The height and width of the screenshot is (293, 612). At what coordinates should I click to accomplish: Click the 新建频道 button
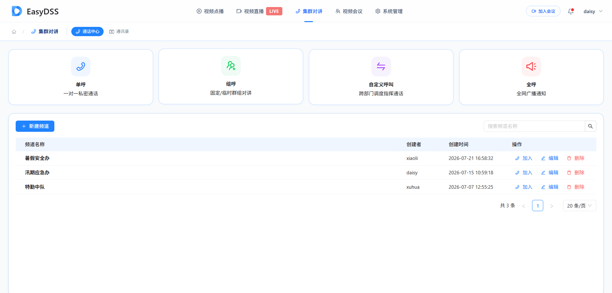[x=35, y=126]
